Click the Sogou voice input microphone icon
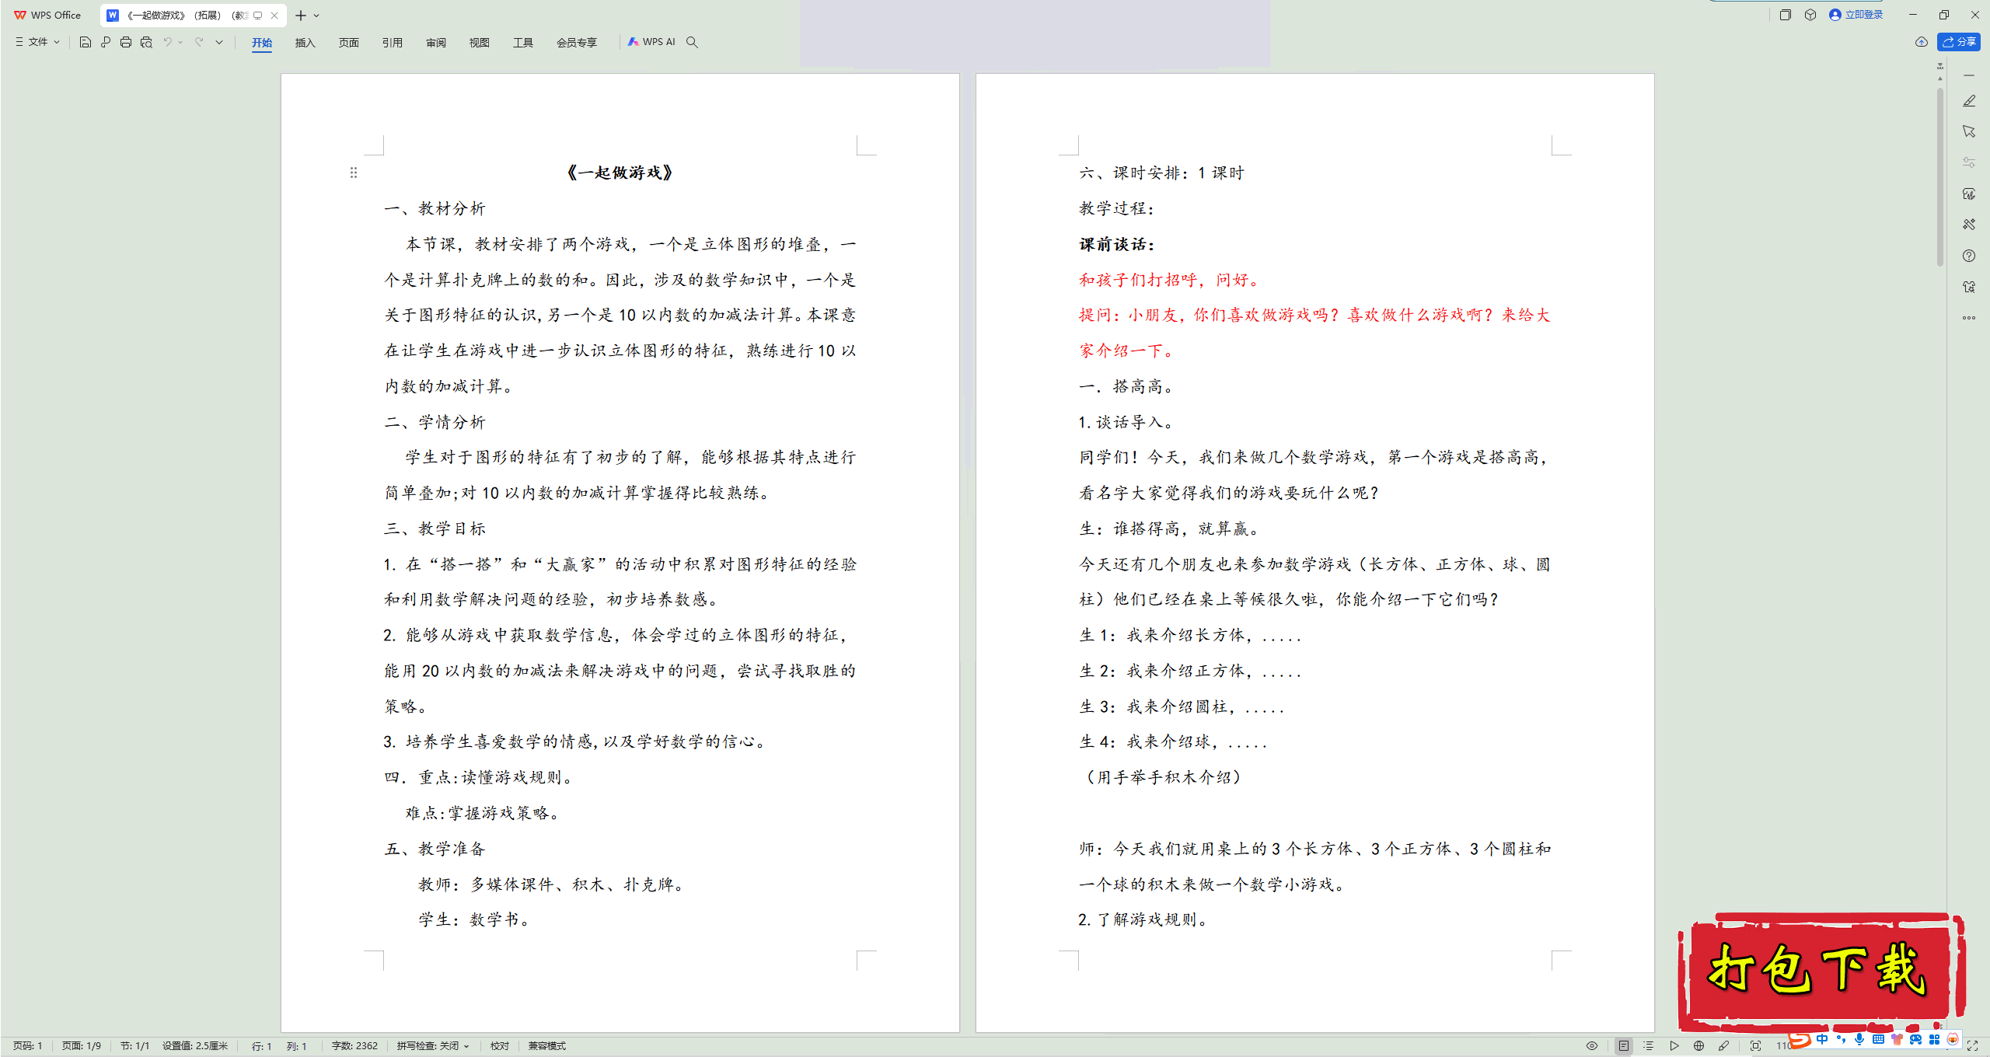Screen dimensions: 1990x1057 (x=1859, y=1039)
